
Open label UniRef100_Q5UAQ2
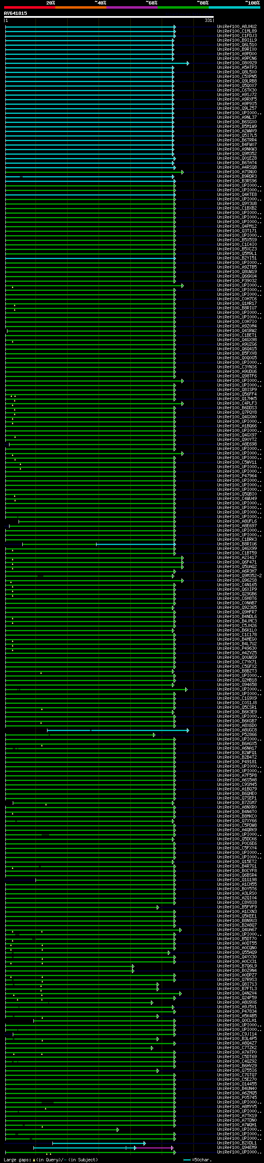[237, 566]
